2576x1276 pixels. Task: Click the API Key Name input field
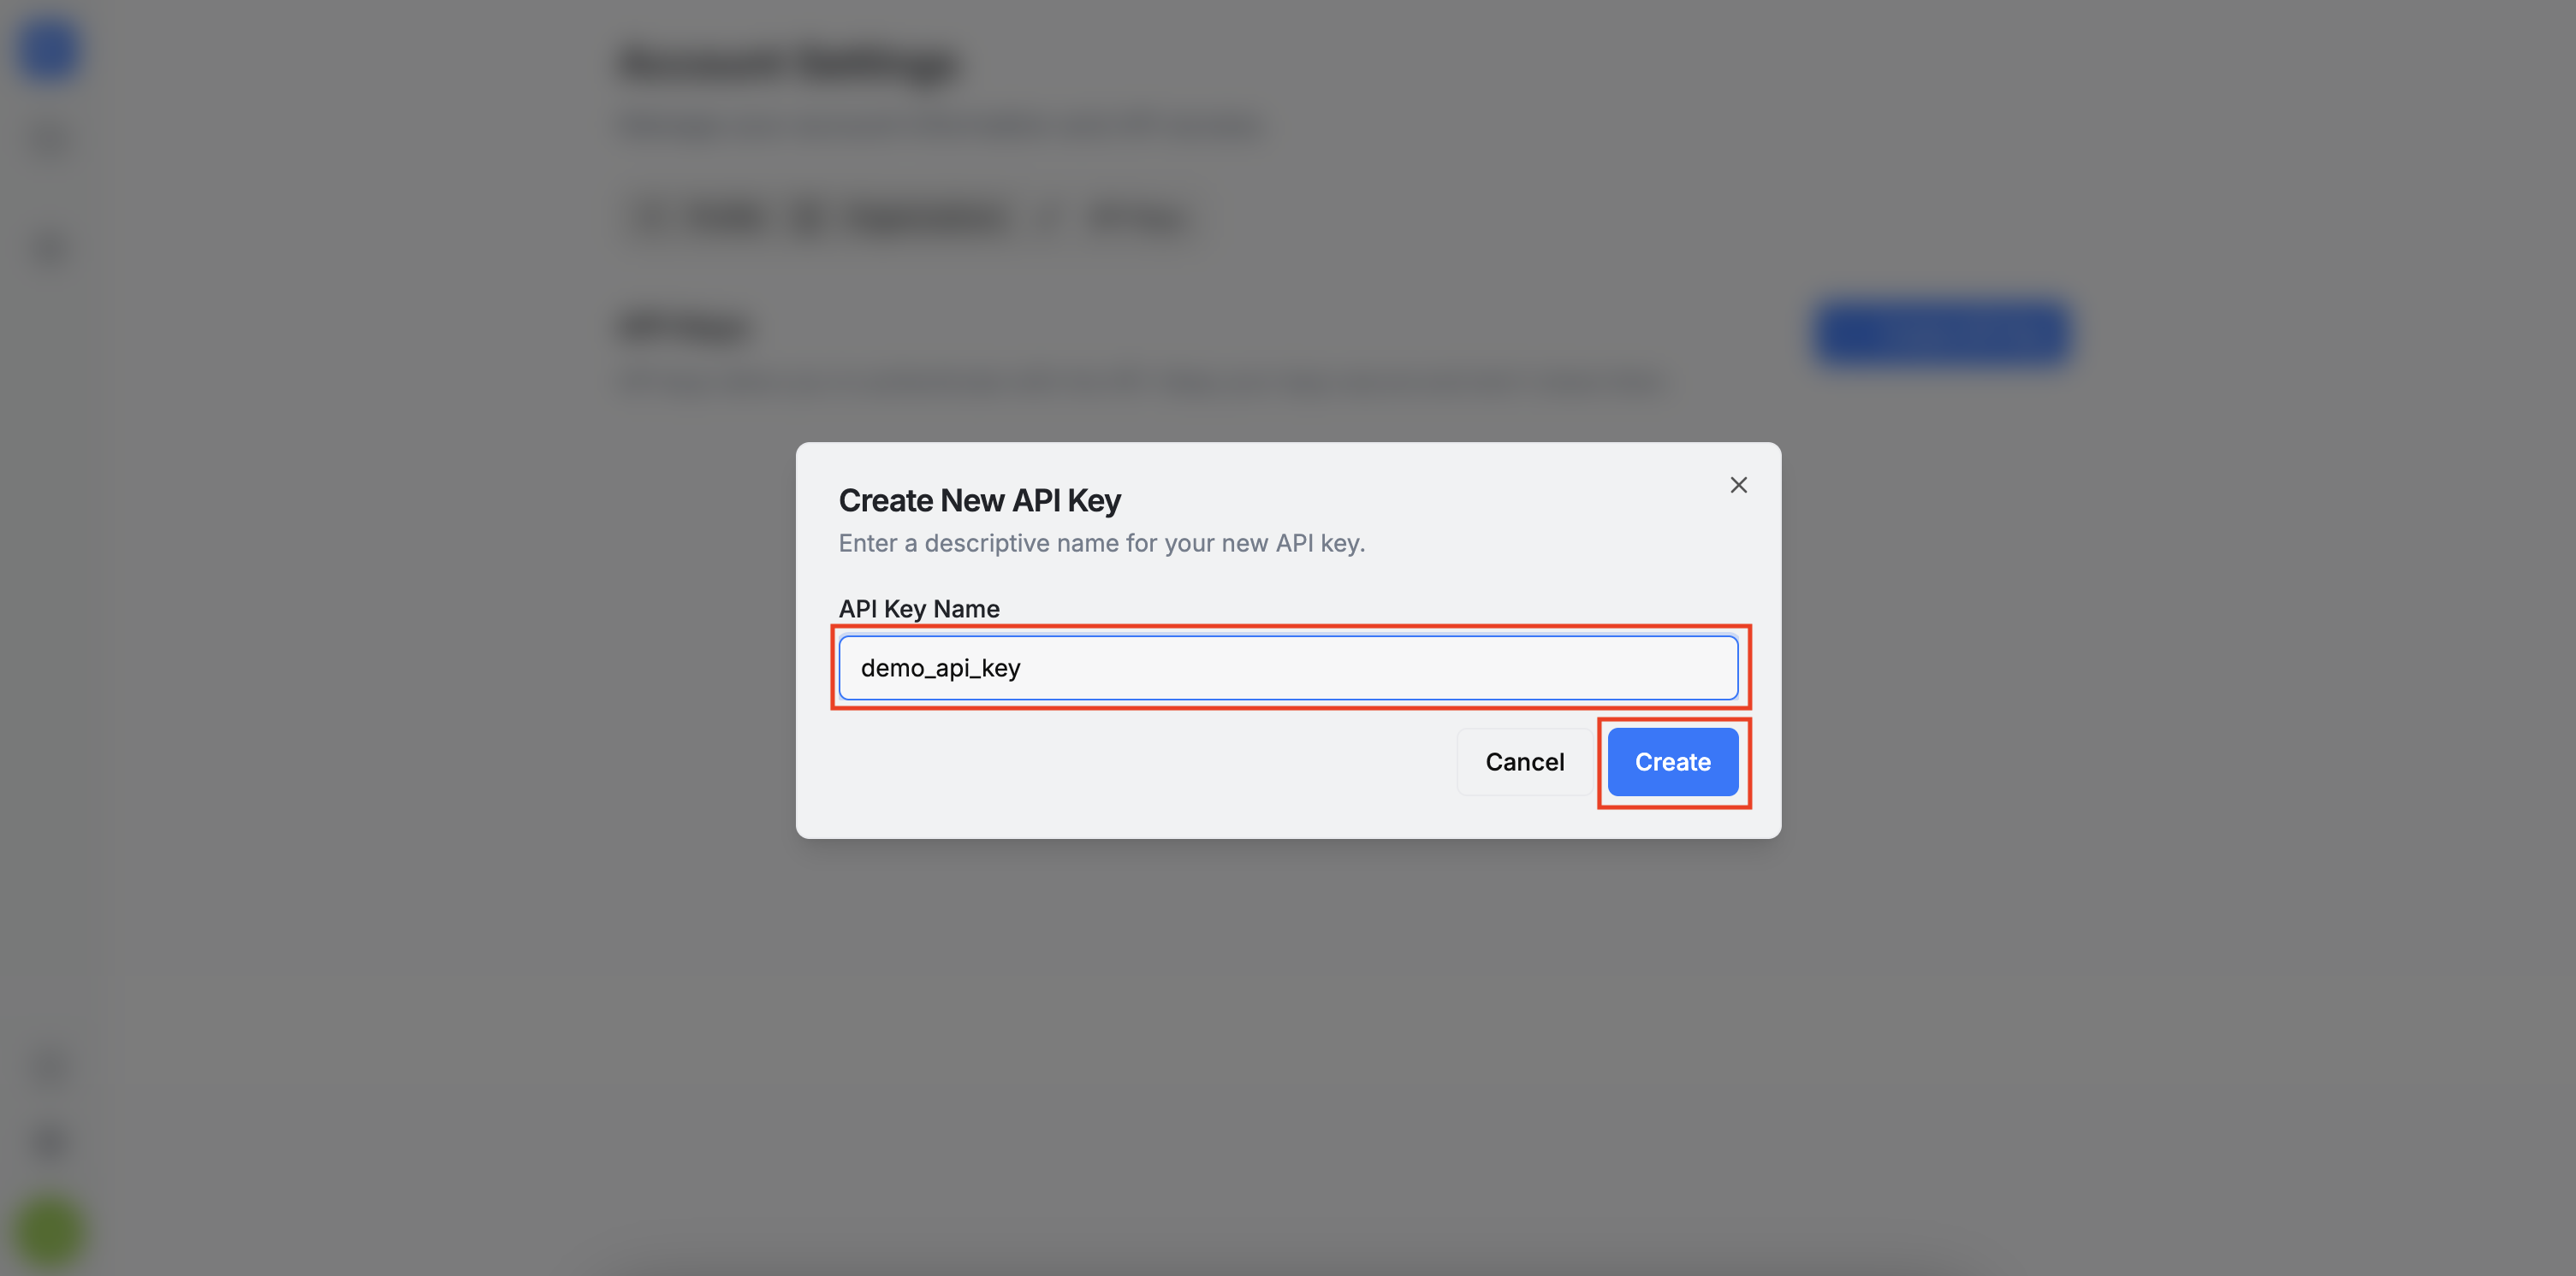pyautogui.click(x=1288, y=667)
